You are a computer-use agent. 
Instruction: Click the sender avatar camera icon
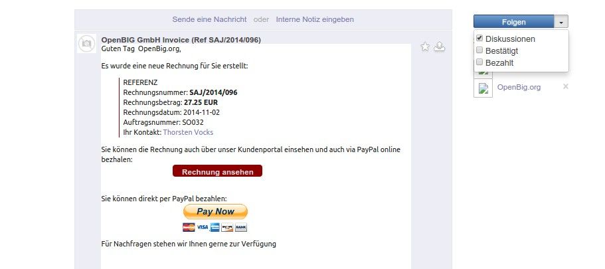tap(86, 44)
